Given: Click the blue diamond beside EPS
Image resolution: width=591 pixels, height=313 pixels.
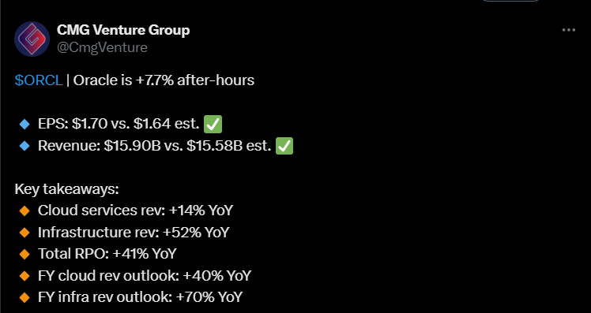Looking at the screenshot, I should click(x=24, y=124).
